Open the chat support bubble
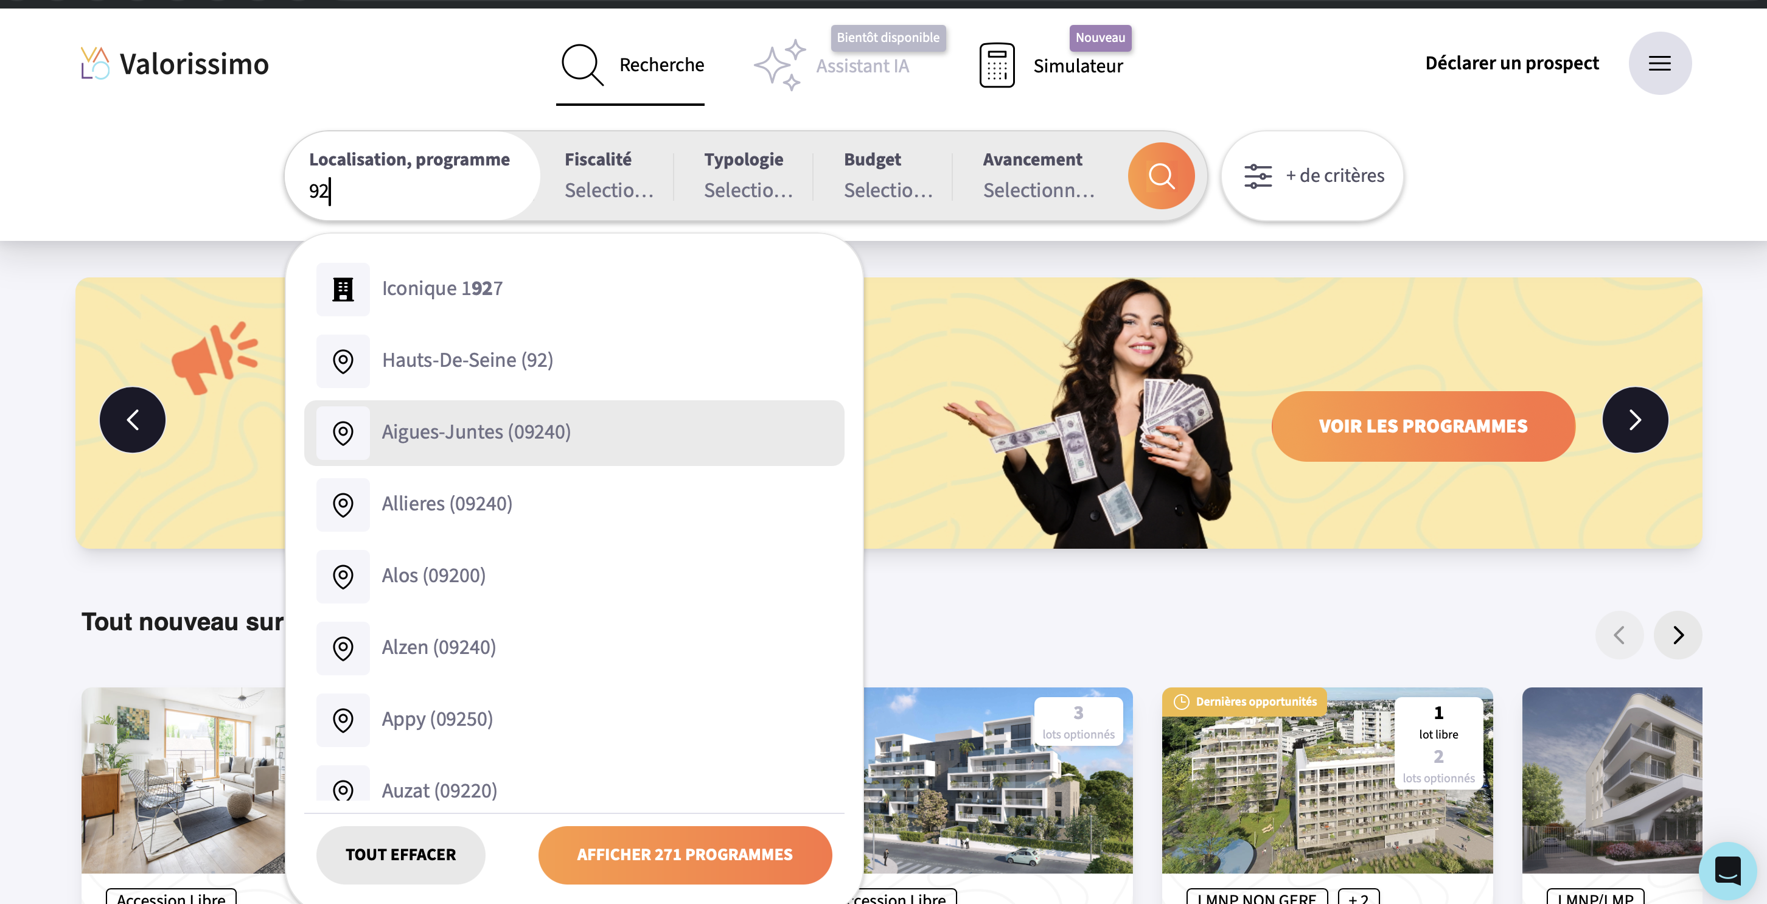The height and width of the screenshot is (904, 1767). tap(1726, 870)
